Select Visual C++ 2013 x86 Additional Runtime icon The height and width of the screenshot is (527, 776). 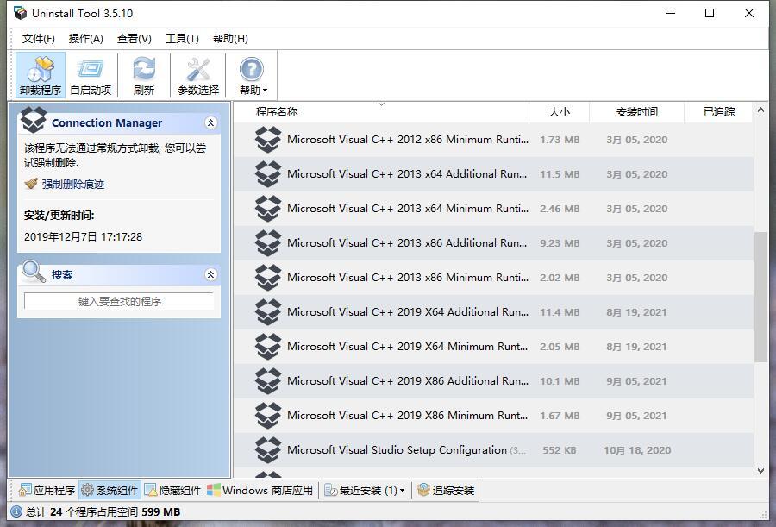pyautogui.click(x=268, y=243)
